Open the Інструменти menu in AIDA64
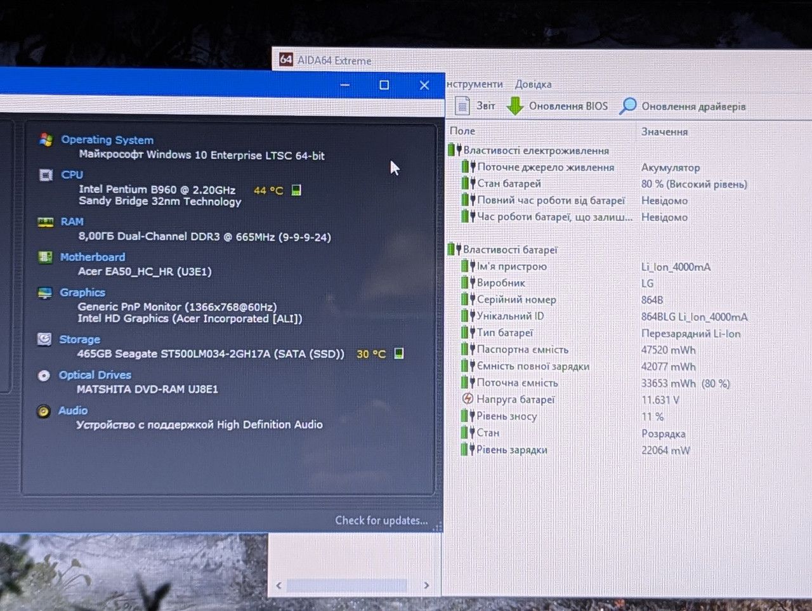This screenshot has width=812, height=611. coord(475,84)
